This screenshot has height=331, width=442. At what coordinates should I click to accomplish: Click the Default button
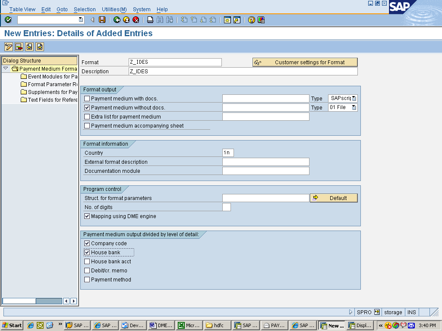(334, 198)
